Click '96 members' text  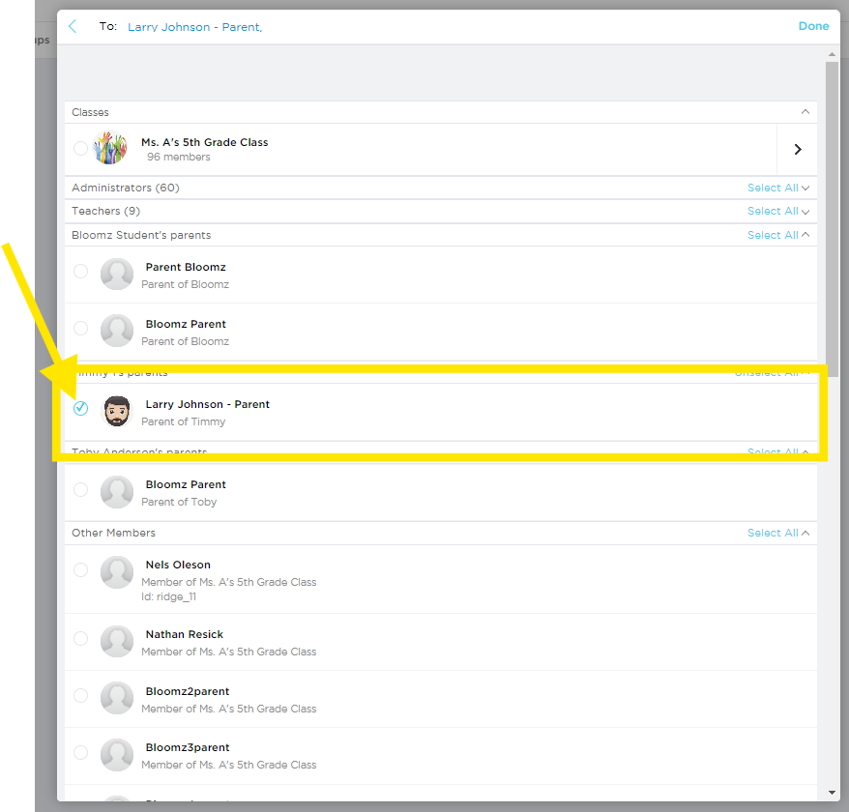click(x=179, y=157)
